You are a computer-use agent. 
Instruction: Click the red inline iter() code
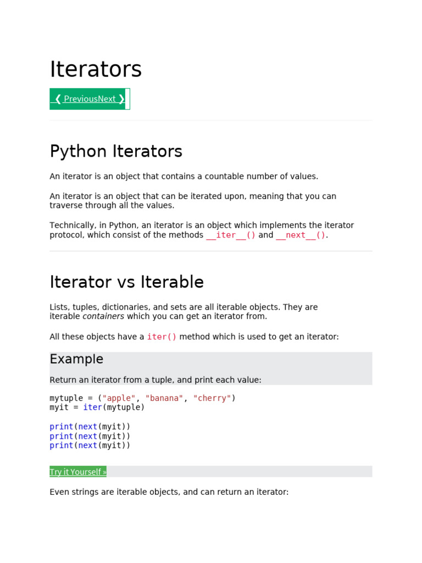[x=162, y=337]
